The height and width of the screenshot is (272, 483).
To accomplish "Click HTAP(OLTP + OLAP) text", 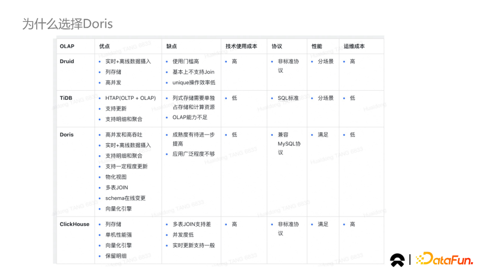I will pyautogui.click(x=130, y=98).
